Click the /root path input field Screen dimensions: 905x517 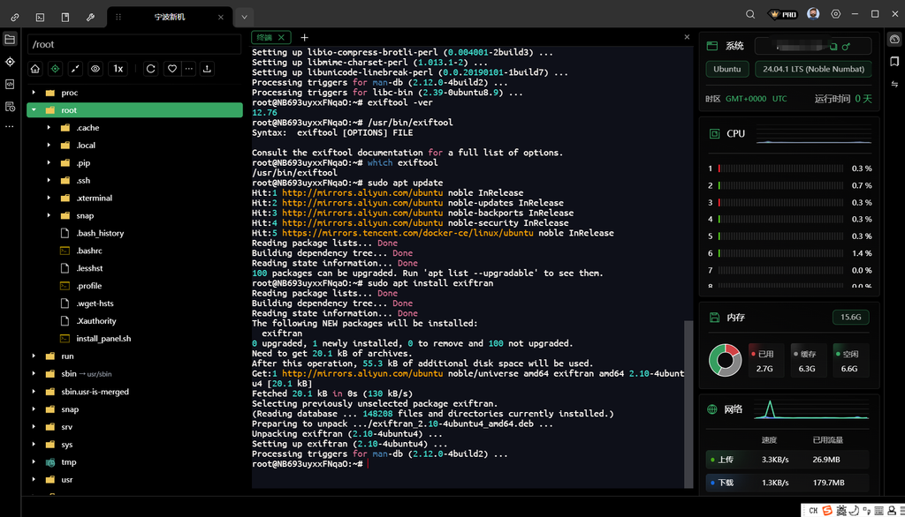point(134,44)
